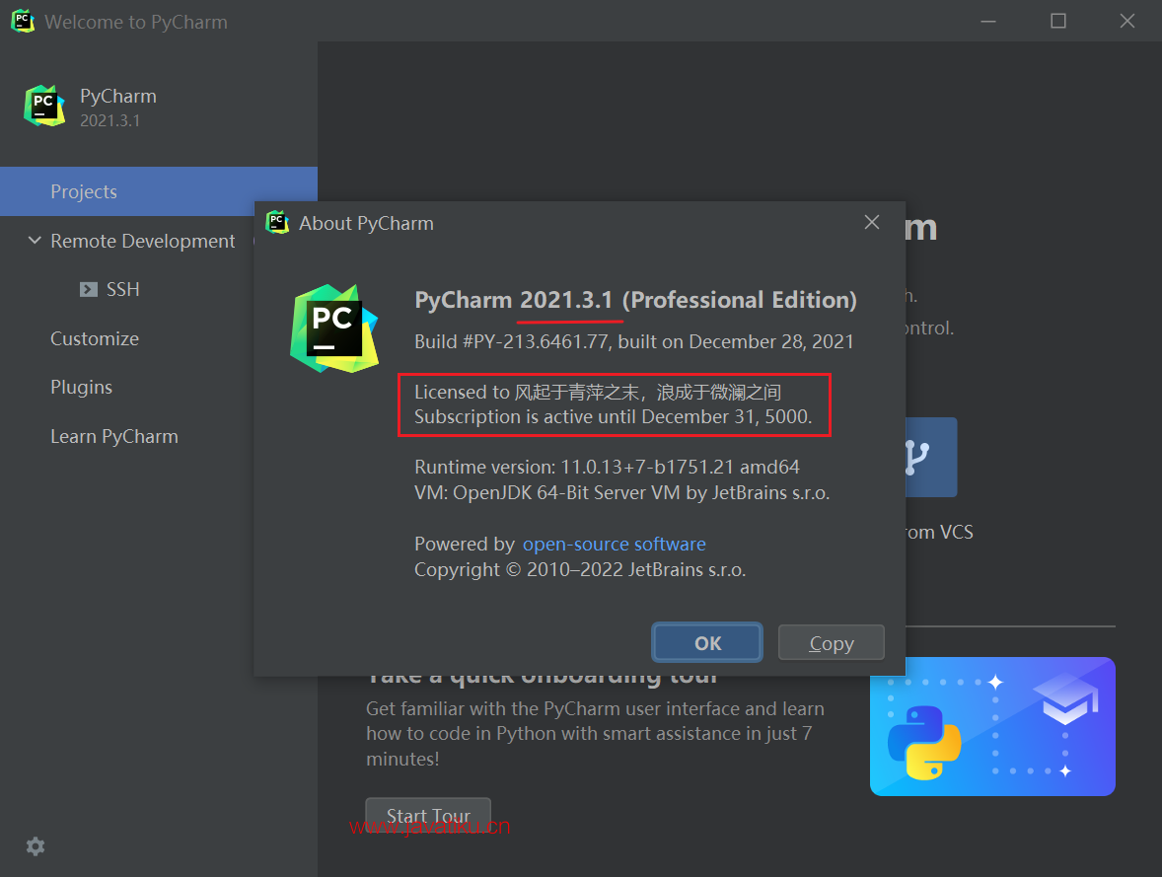Click the PyCharm logo in the sidebar header
The width and height of the screenshot is (1162, 877).
pyautogui.click(x=43, y=106)
